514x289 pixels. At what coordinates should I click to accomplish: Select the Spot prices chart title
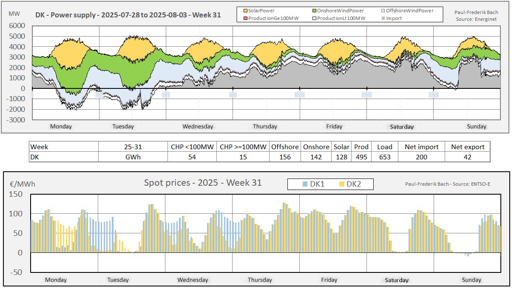click(x=203, y=183)
